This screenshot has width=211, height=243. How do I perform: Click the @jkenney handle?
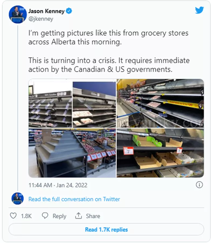40,19
